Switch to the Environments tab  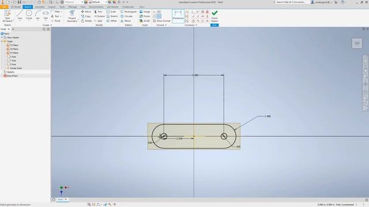pyautogui.click(x=96, y=7)
